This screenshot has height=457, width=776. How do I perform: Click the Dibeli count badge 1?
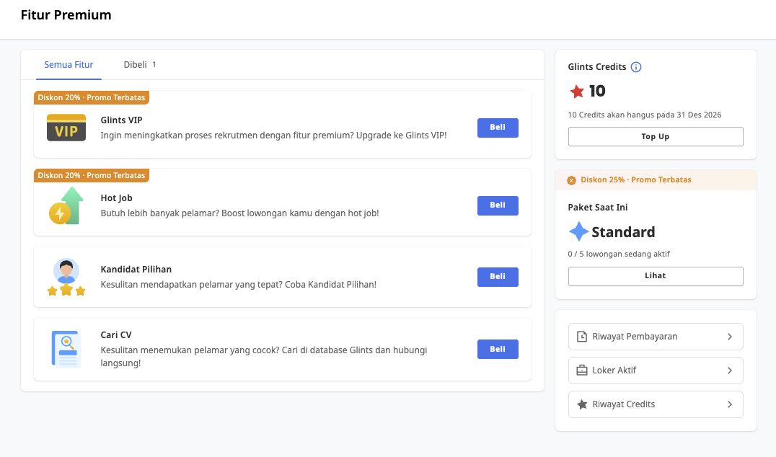coord(154,64)
